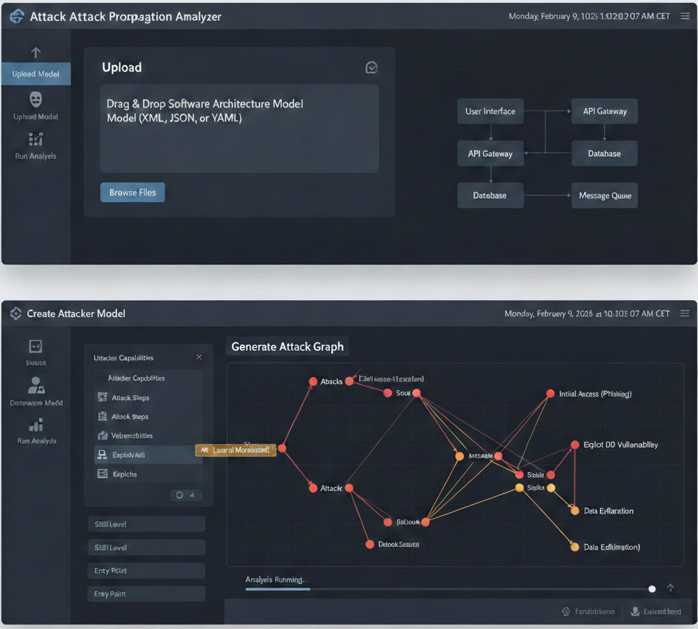Image resolution: width=698 pixels, height=629 pixels.
Task: Click the Generate Attack Graph button
Action: (287, 346)
